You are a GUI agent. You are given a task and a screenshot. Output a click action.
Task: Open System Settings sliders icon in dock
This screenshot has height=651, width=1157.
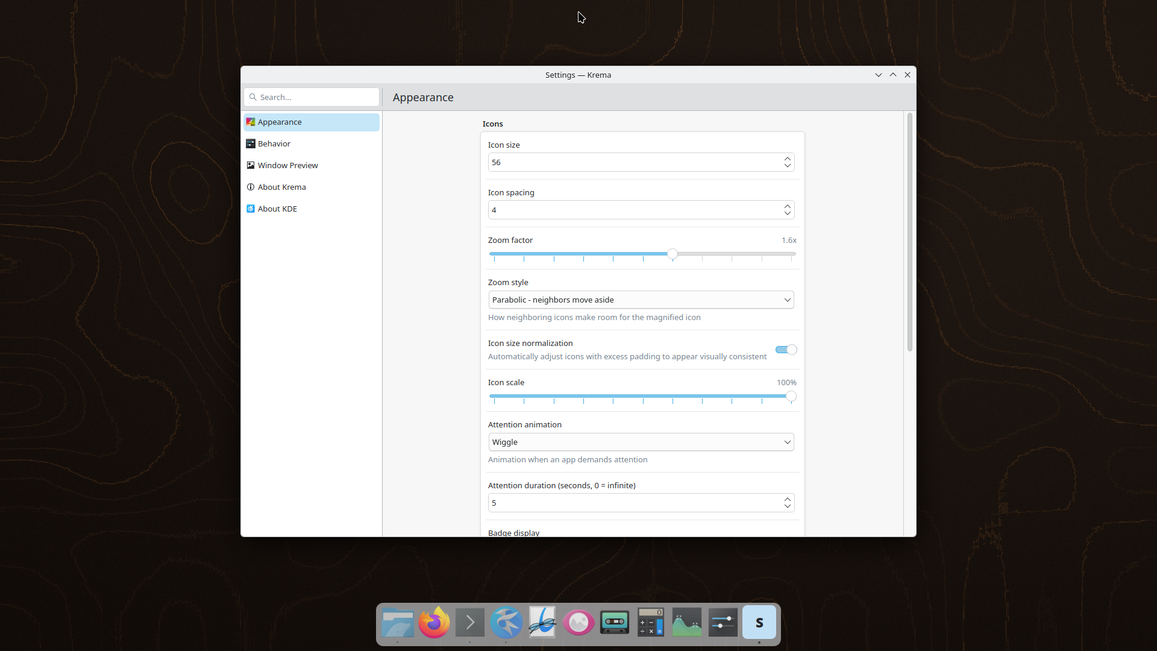point(723,623)
